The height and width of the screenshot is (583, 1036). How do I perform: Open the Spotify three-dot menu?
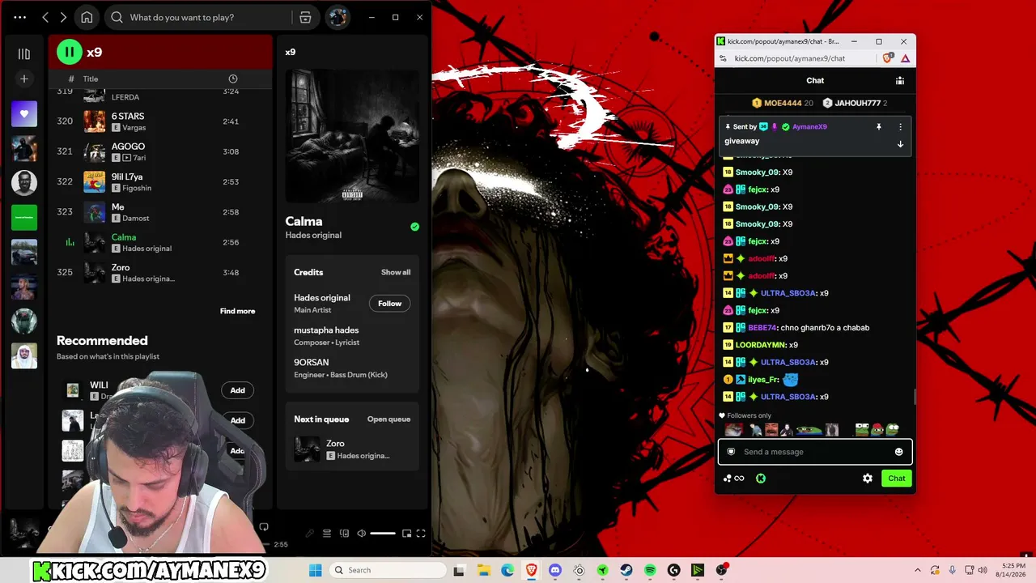coord(20,17)
